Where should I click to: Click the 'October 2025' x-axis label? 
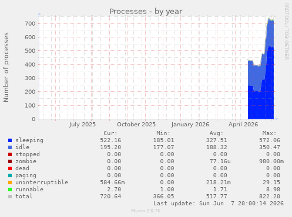(136, 125)
